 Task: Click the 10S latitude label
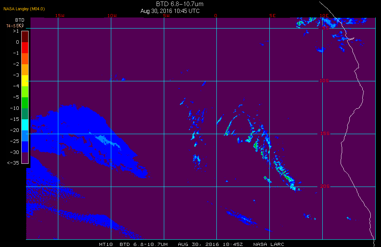[324, 81]
